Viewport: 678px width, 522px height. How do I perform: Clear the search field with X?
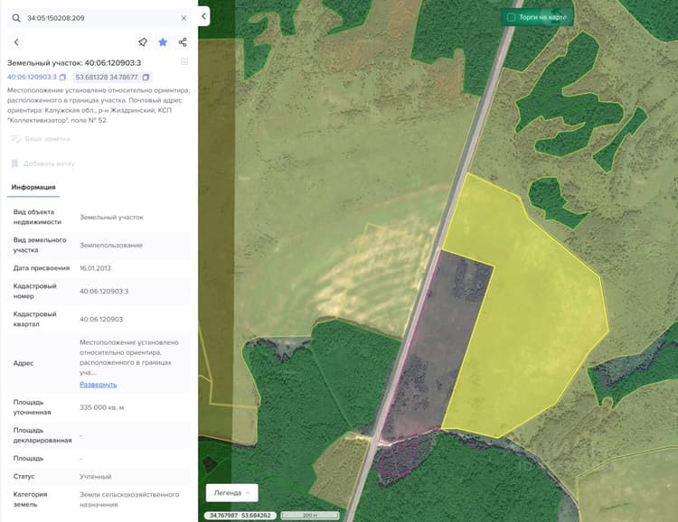pos(184,18)
